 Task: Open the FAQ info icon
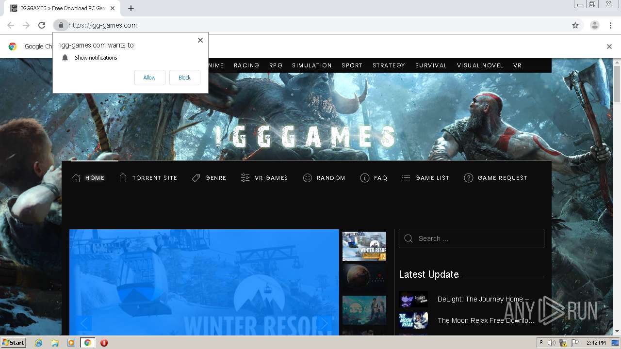pyautogui.click(x=365, y=178)
